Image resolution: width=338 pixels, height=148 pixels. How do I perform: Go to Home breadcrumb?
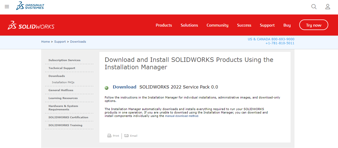tap(46, 42)
